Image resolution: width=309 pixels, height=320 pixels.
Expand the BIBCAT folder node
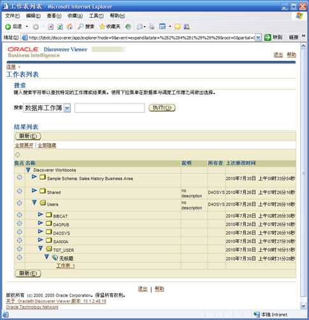(41, 214)
